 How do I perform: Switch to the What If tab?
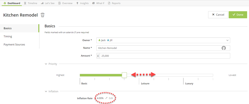point(98,3)
